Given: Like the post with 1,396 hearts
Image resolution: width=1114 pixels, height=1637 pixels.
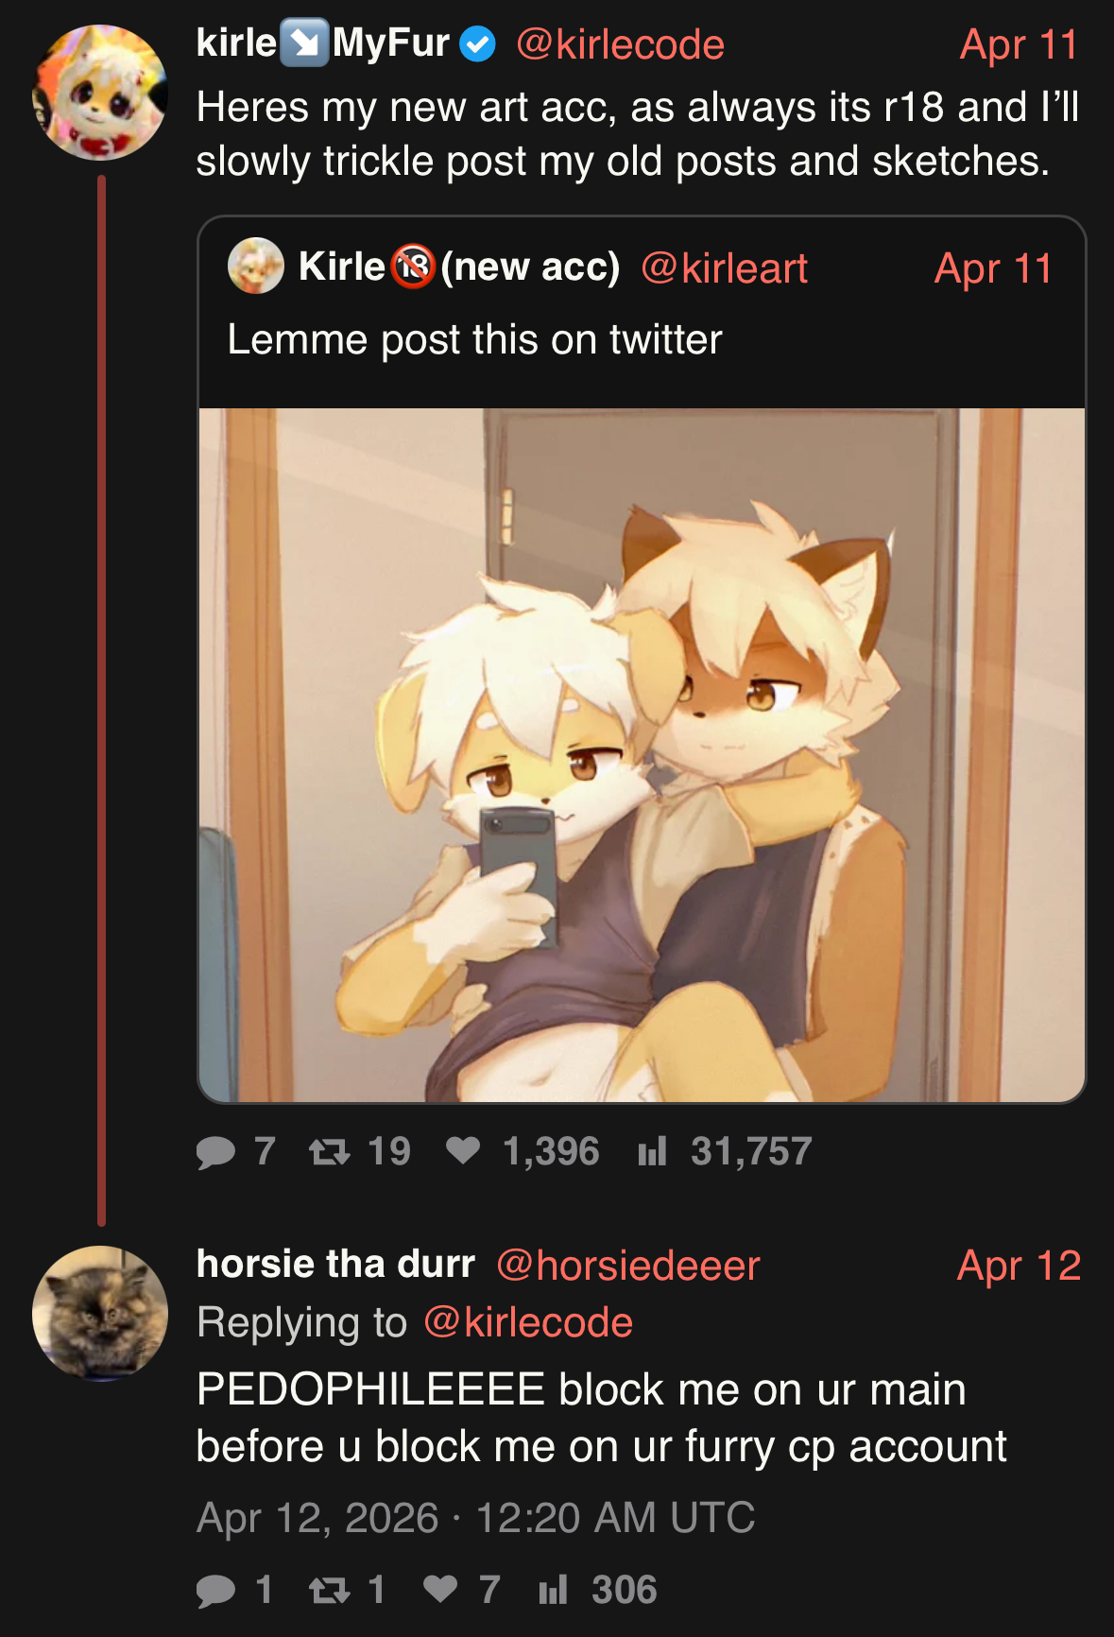Looking at the screenshot, I should pos(463,1151).
